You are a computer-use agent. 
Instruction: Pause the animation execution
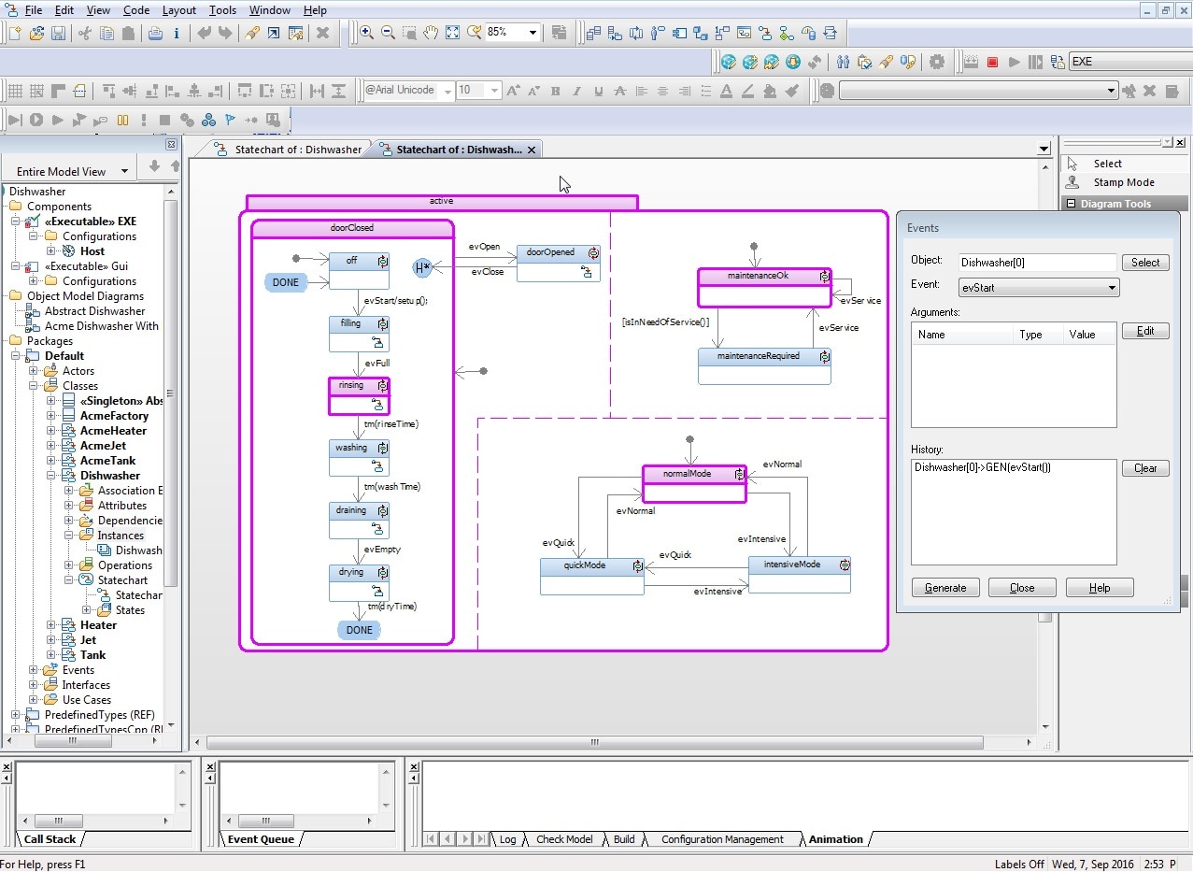(x=122, y=120)
